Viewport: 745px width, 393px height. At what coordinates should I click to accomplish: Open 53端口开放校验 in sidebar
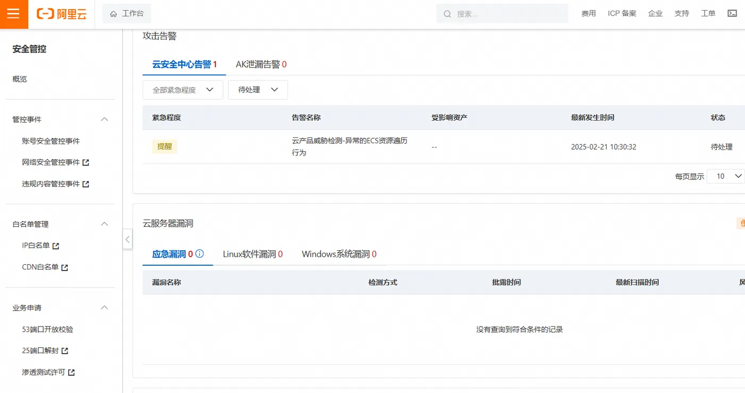click(x=48, y=330)
